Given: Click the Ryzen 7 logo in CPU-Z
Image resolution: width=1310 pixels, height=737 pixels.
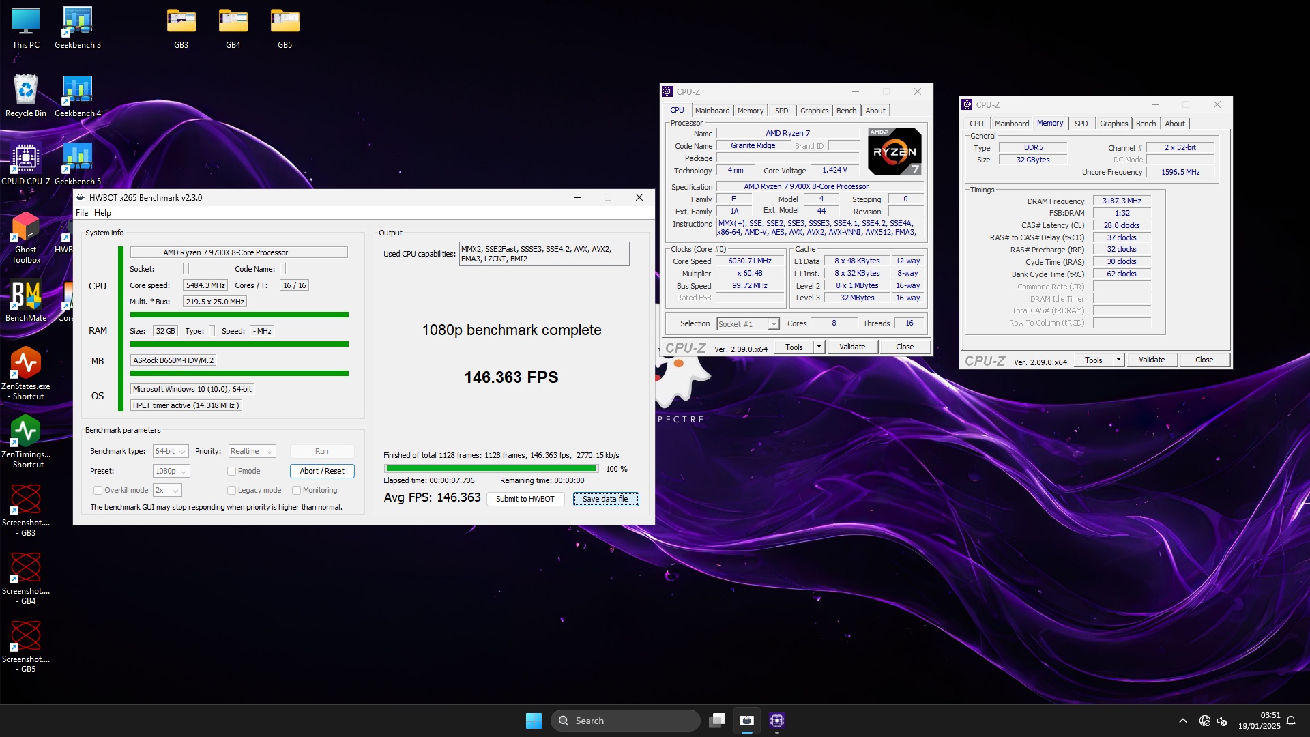Looking at the screenshot, I should [x=894, y=151].
